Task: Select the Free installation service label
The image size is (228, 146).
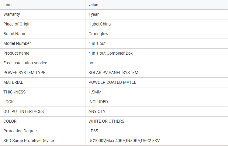Action: point(25,63)
